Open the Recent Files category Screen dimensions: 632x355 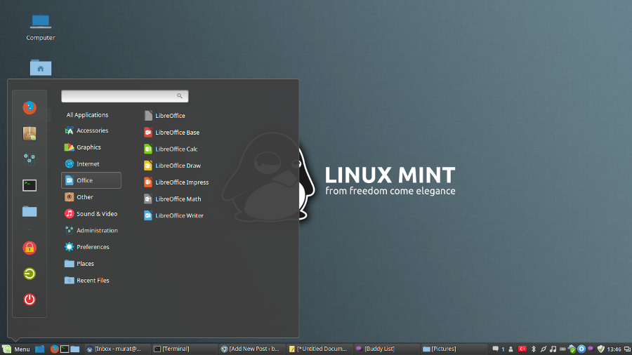point(91,280)
